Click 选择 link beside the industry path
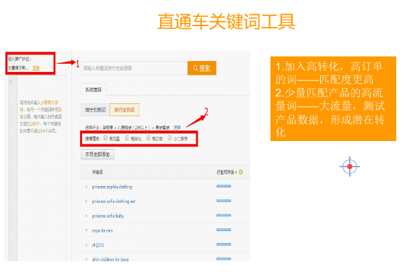This screenshot has height=272, width=411. coord(177,128)
